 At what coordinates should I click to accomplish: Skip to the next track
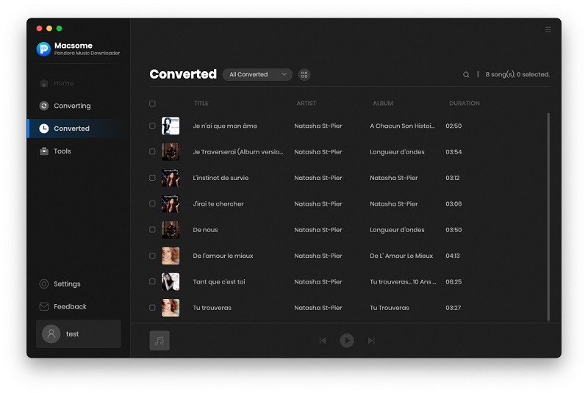[x=371, y=341]
